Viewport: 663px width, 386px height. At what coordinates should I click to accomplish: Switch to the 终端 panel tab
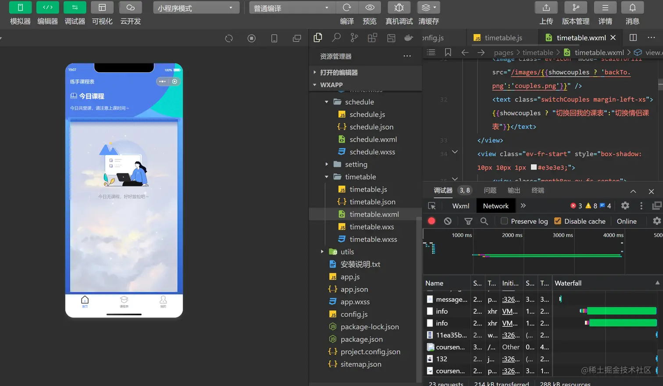[538, 190]
